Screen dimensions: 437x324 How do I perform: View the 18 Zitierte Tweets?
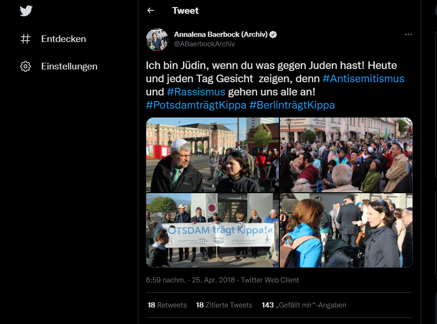pos(224,305)
